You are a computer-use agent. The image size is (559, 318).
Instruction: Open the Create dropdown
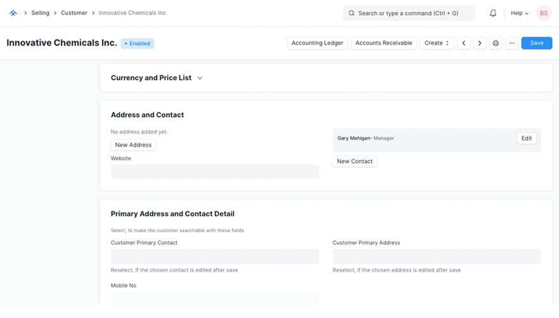[x=437, y=43]
